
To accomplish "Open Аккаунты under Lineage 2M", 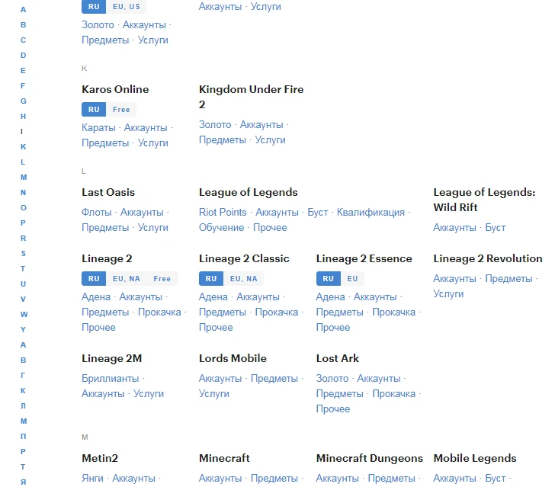I will tap(103, 393).
